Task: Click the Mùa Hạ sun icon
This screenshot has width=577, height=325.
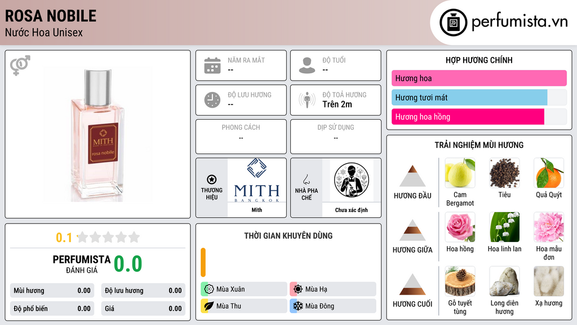Action: tap(298, 289)
